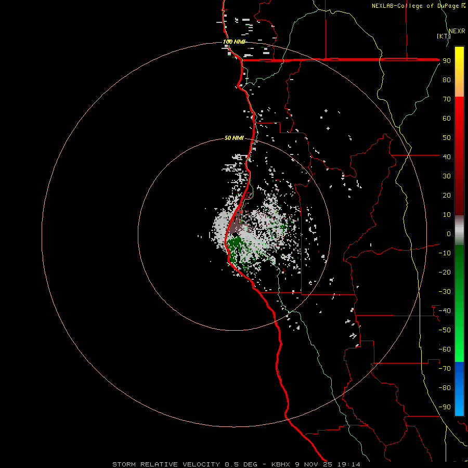Click the -20 value on velocity scale
Viewport: 468px width, 468px height.
445,272
